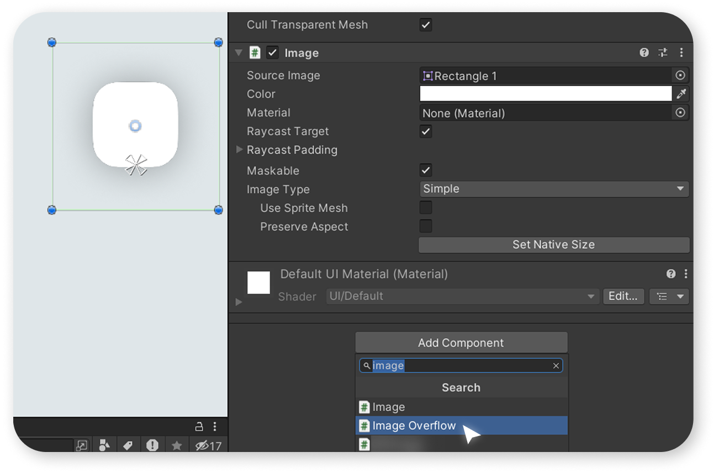Screen dimensions: 714x473
Task: Open the Image component's more options menu
Action: click(x=681, y=52)
